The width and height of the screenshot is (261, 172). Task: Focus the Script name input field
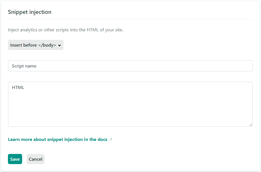(130, 66)
